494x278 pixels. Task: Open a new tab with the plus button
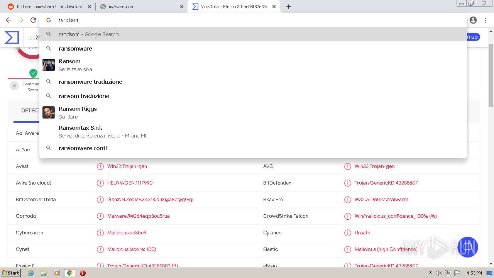(x=289, y=7)
